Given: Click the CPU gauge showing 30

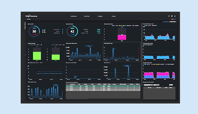Looking at the screenshot, I should tap(34, 31).
